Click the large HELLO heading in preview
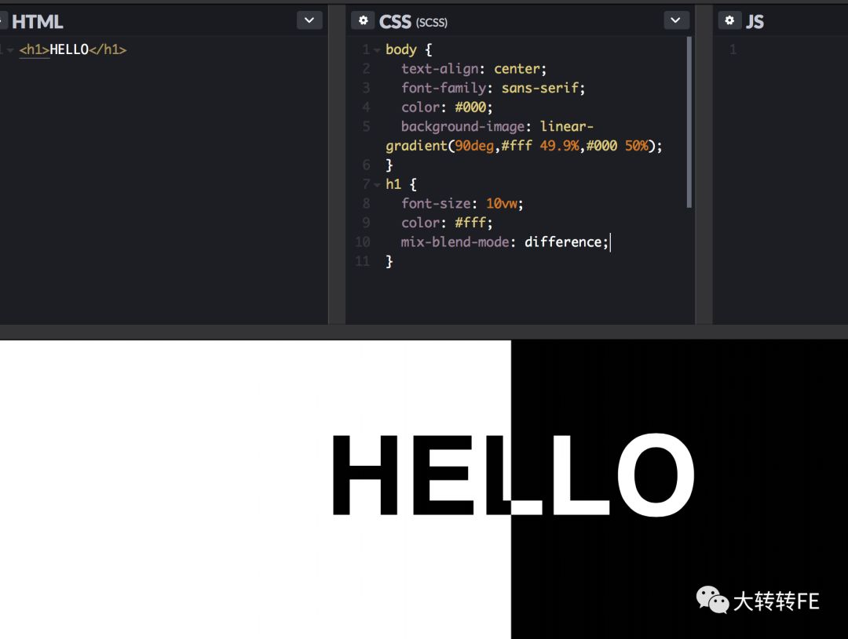The image size is (848, 639). (514, 474)
